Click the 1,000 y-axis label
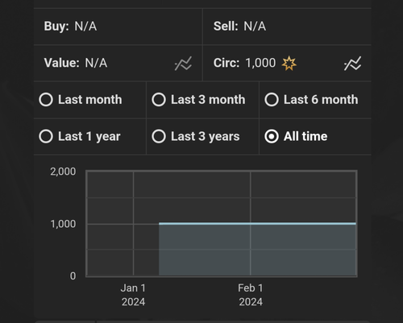The image size is (403, 323). coord(63,224)
